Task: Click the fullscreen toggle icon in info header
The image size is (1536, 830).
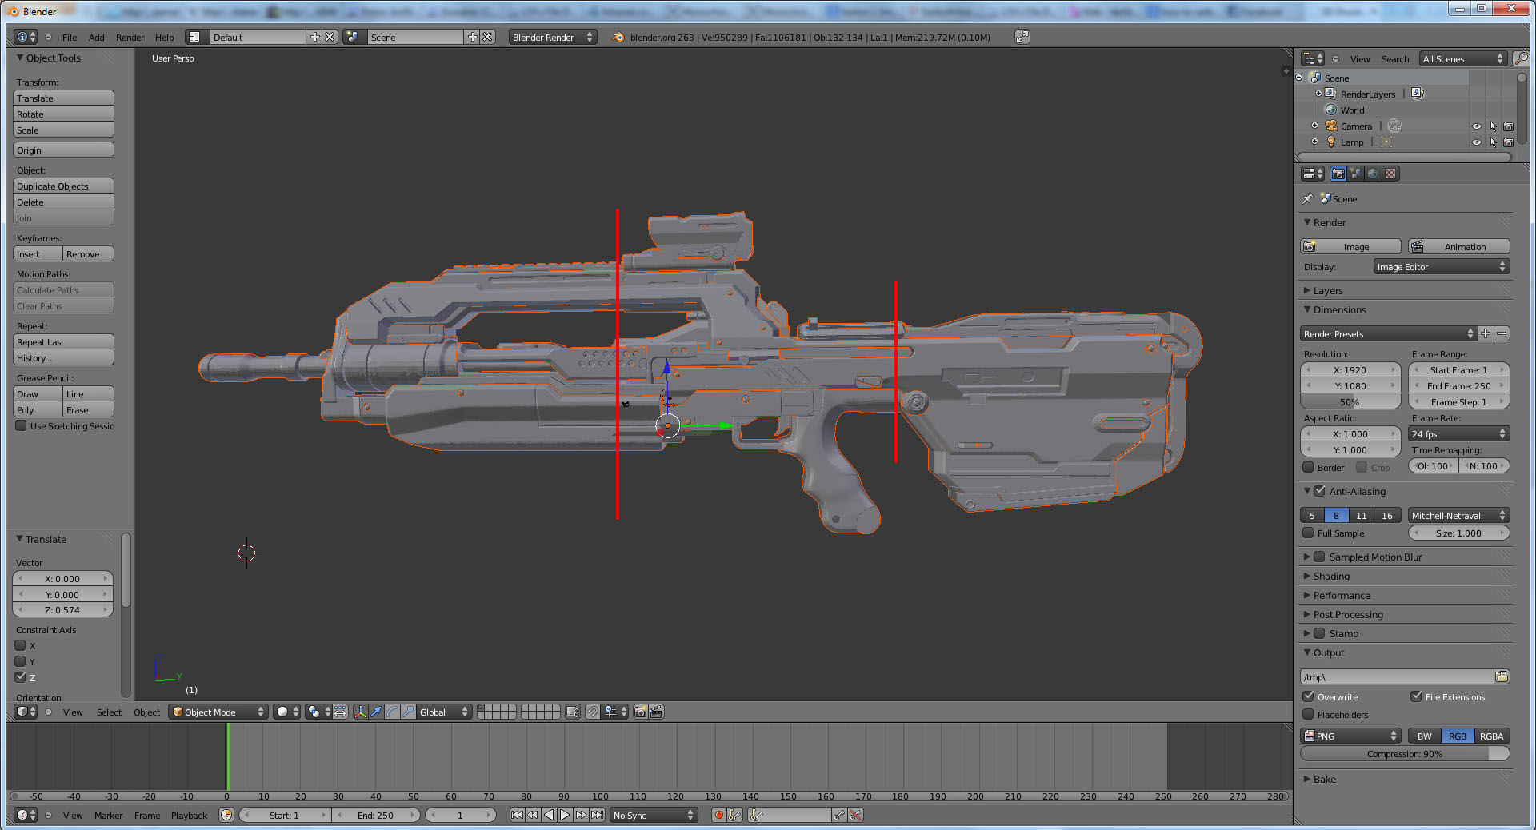Action: coord(1022,37)
